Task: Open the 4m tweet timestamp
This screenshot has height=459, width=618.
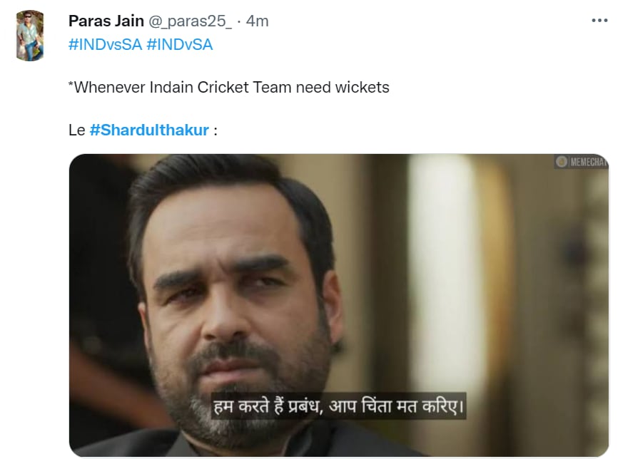Action: point(257,21)
